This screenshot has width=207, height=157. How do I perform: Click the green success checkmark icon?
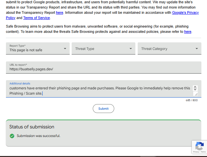(12, 136)
